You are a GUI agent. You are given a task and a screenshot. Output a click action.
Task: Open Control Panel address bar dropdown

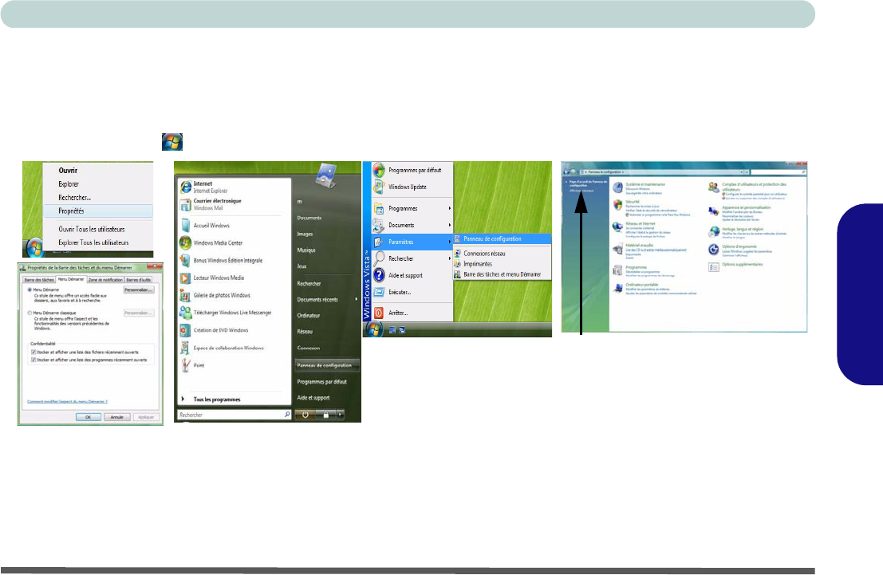point(742,171)
